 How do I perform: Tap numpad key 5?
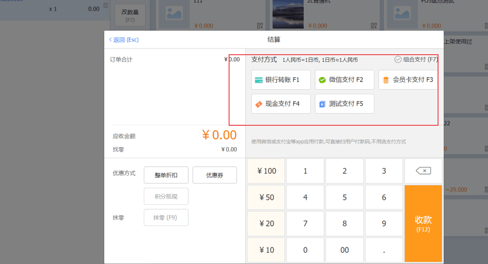pos(345,197)
